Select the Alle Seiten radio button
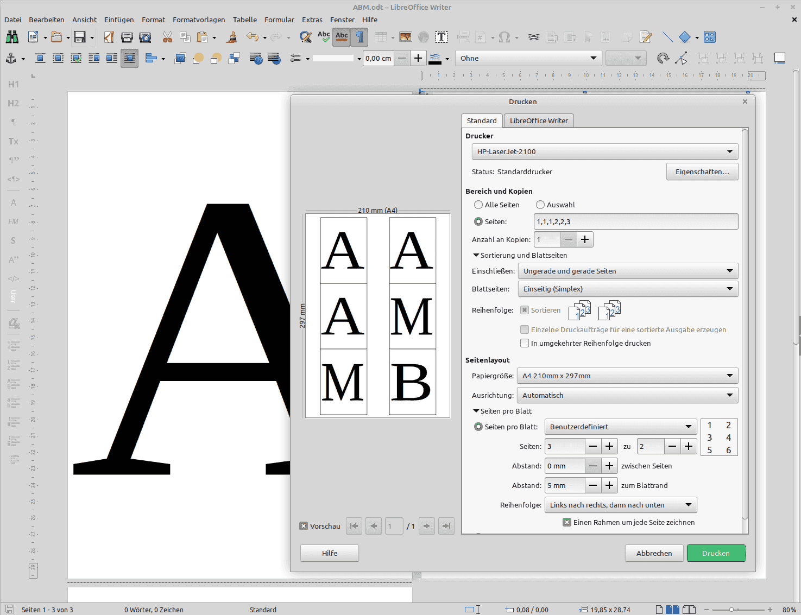 [x=478, y=205]
